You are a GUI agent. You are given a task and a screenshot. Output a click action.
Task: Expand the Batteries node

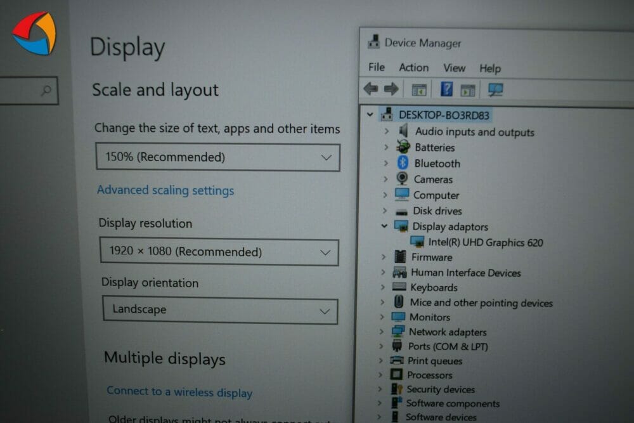386,146
